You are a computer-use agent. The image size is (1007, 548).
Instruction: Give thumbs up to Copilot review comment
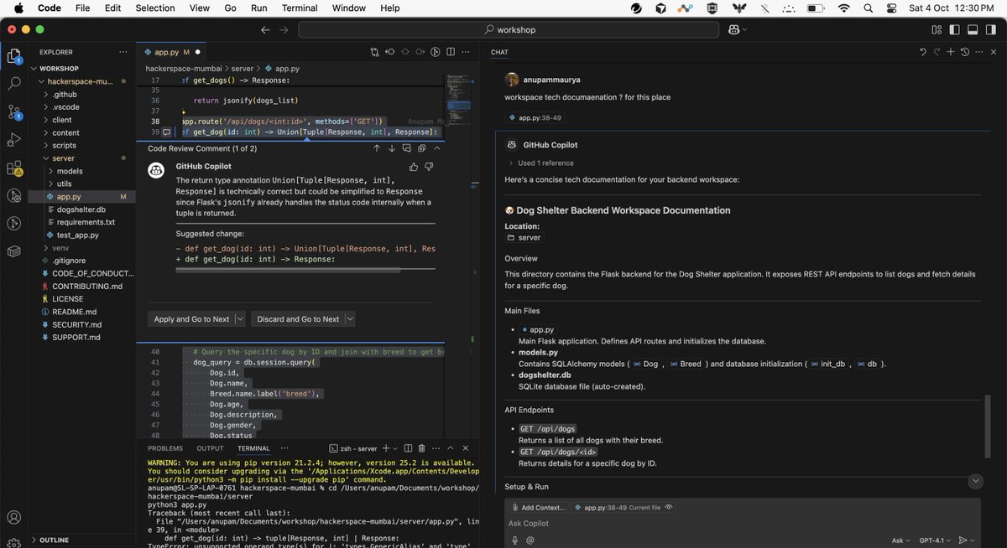(415, 168)
